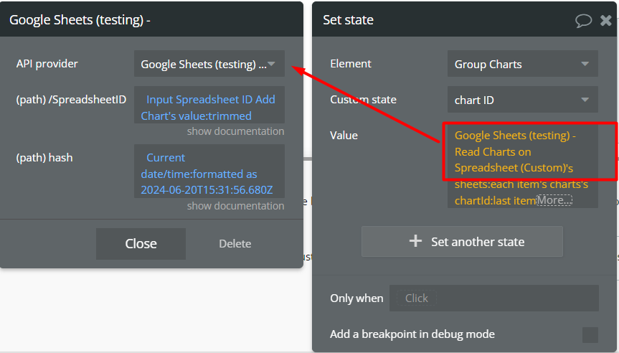Click Delete in the Google Sheets panel
The height and width of the screenshot is (353, 619).
coord(235,244)
